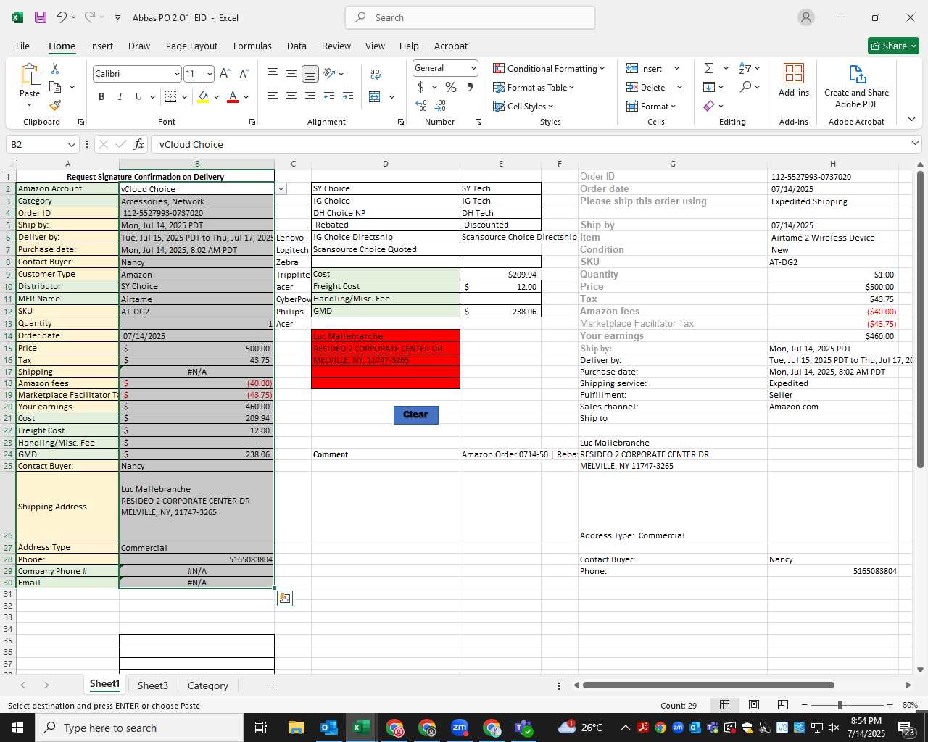Image resolution: width=928 pixels, height=742 pixels.
Task: Click Merge & Center icon
Action: click(375, 96)
